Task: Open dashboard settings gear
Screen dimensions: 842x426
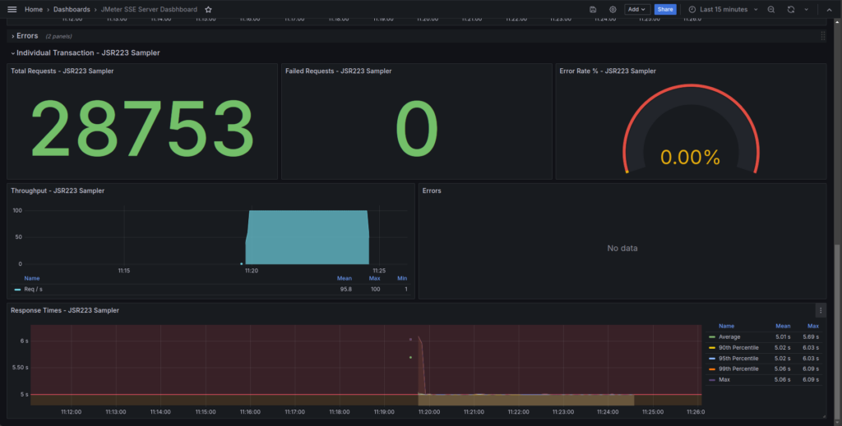Action: [613, 10]
